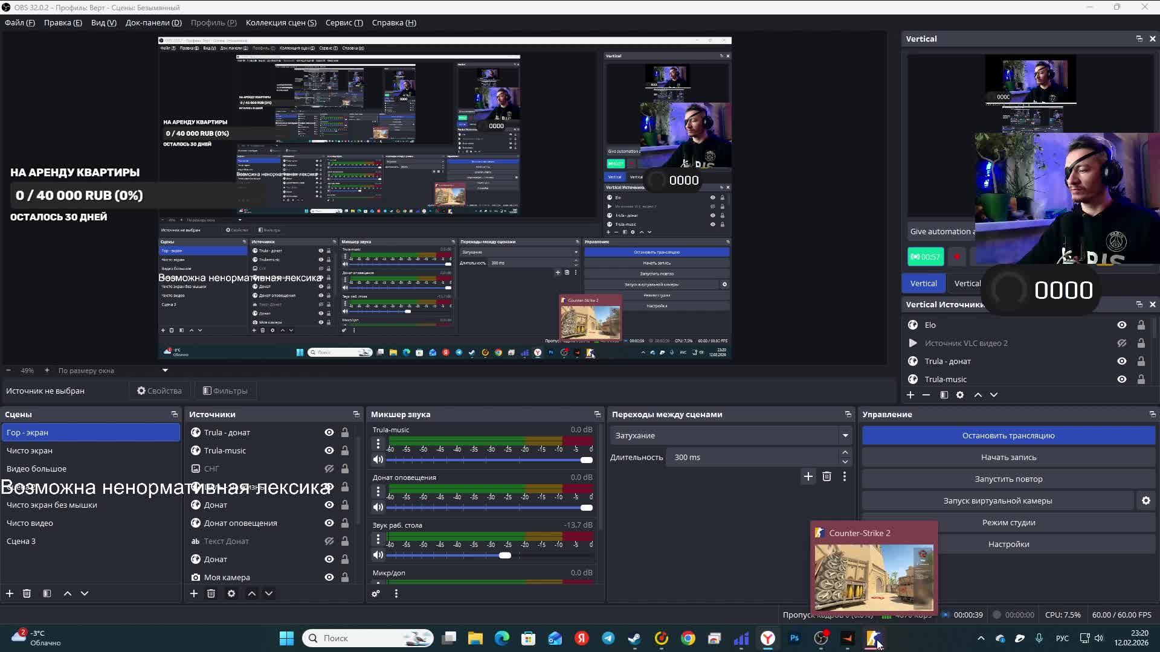
Task: Mute the Trula-music audio channel
Action: 378,459
